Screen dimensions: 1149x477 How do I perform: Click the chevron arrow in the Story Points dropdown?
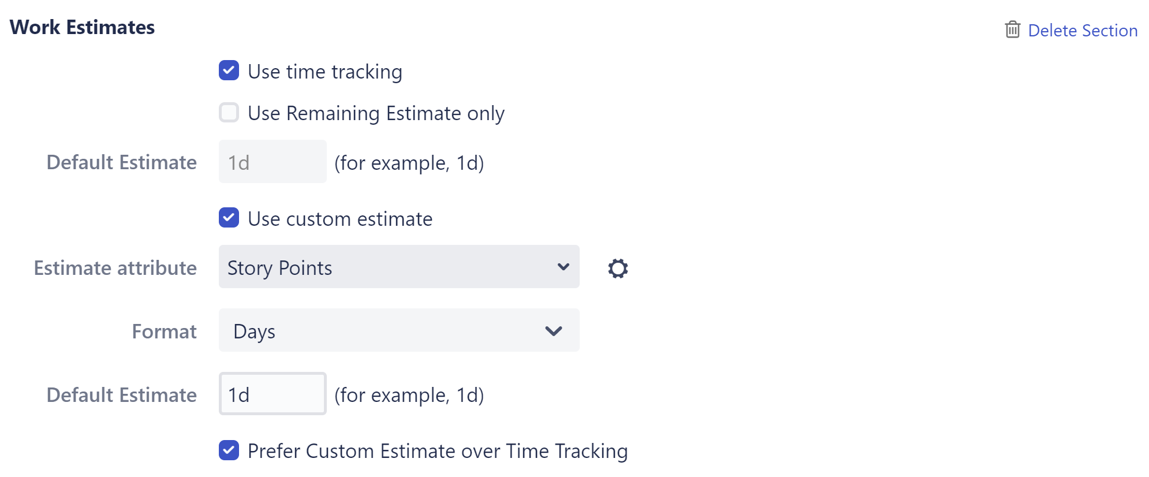pos(563,267)
